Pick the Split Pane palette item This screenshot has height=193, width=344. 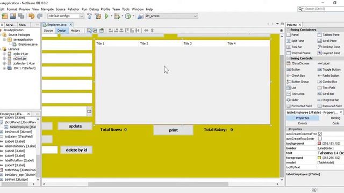click(296, 41)
